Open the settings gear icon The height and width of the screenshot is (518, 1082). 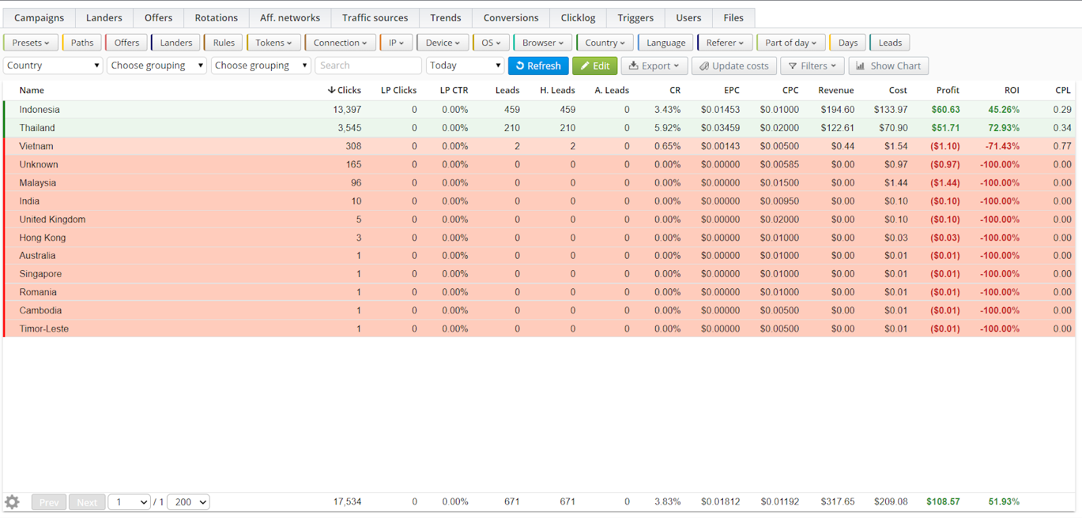pos(12,502)
